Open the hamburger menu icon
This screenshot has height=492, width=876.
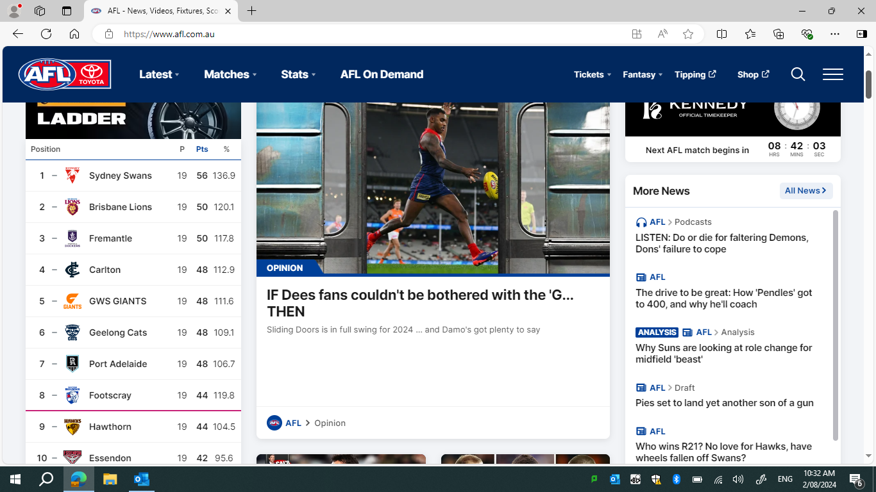point(833,74)
